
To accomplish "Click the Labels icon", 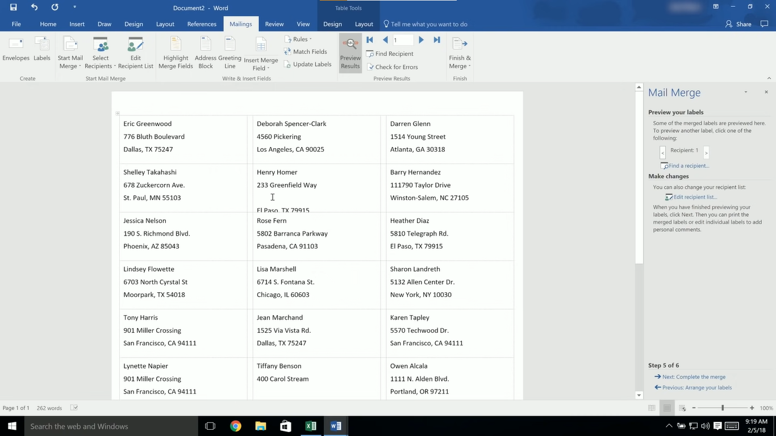I will [41, 51].
